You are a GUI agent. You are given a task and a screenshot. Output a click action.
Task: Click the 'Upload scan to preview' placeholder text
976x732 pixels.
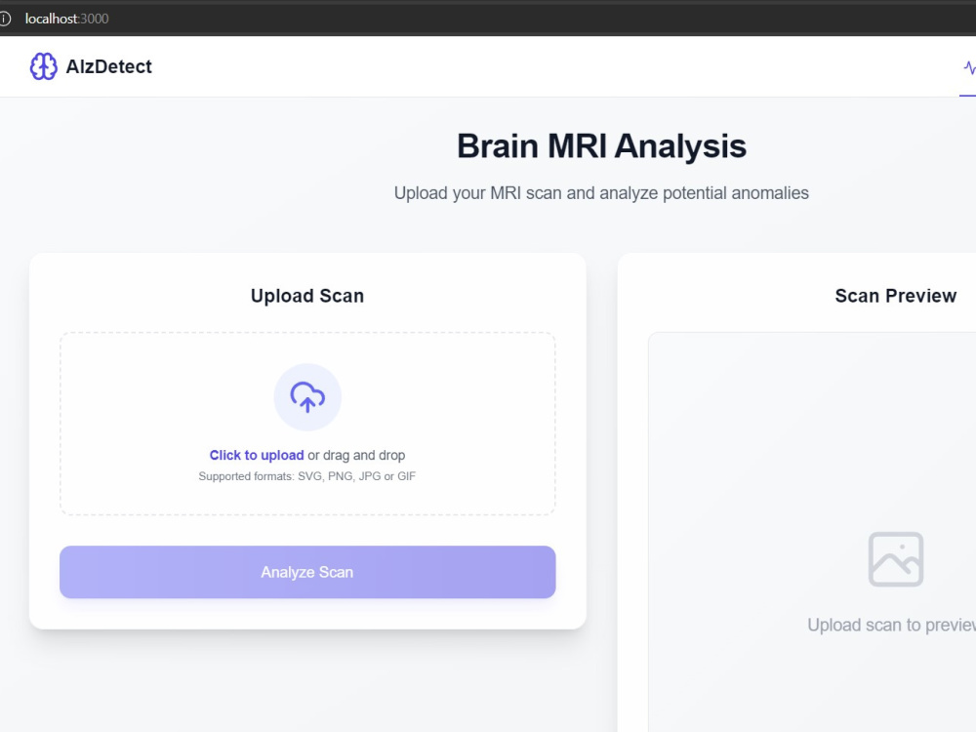pos(891,625)
